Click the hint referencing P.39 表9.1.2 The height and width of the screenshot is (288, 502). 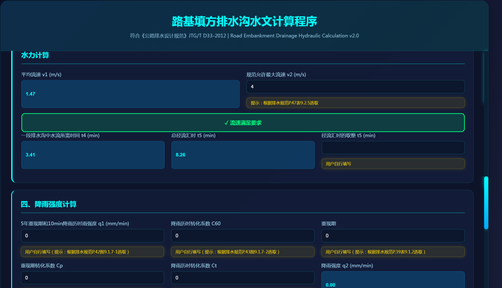tap(393, 252)
